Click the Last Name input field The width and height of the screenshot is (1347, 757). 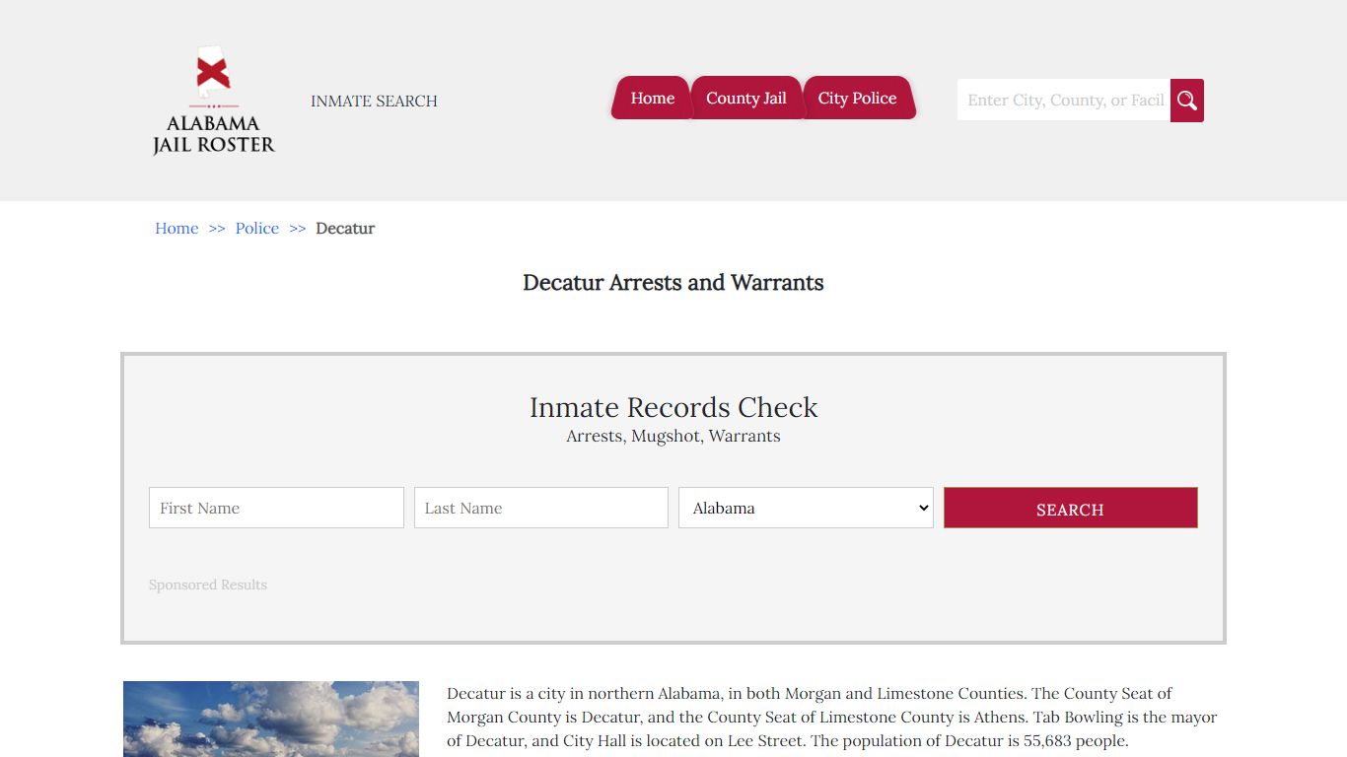click(541, 508)
